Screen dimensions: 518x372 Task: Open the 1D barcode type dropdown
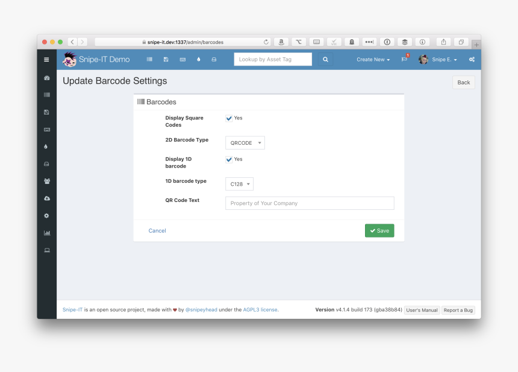click(240, 184)
